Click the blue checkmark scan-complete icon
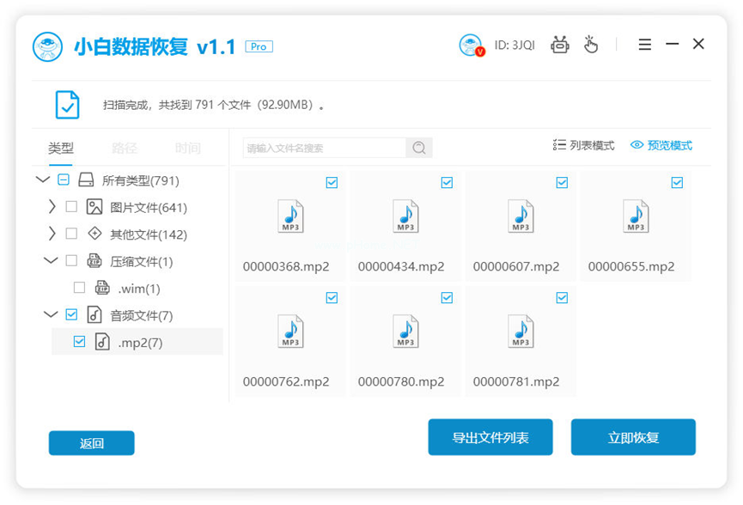Image resolution: width=743 pixels, height=505 pixels. click(x=67, y=103)
